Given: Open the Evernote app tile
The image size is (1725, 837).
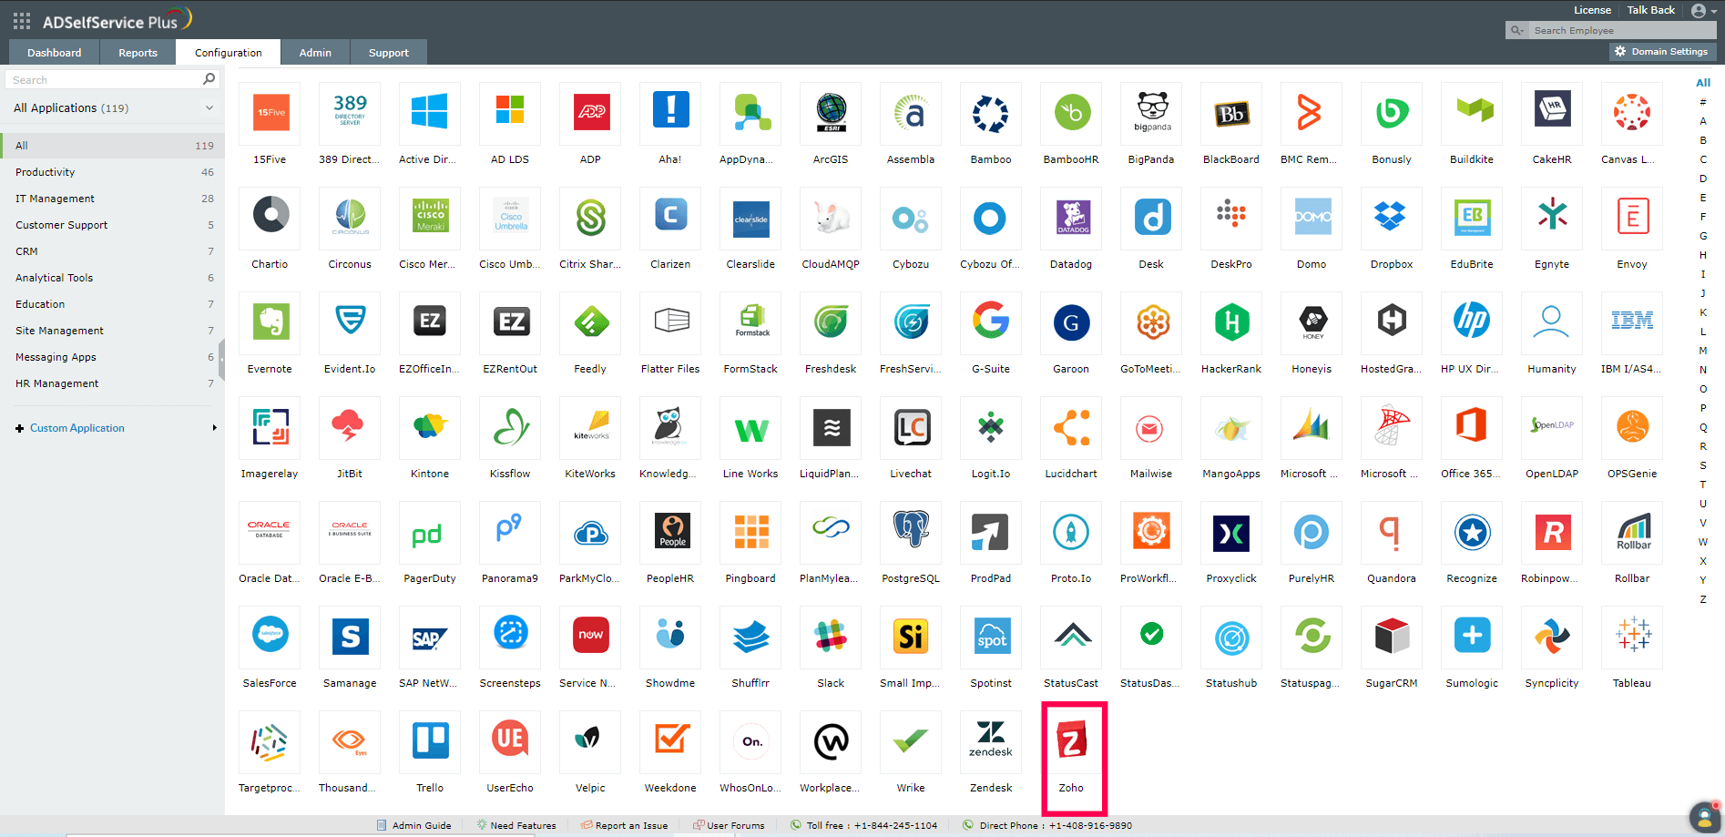Looking at the screenshot, I should coord(270,322).
